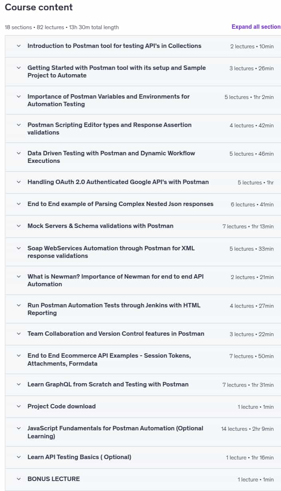
Task: Expand chevron for Introduction to Postman tool section
Action: pyautogui.click(x=18, y=46)
